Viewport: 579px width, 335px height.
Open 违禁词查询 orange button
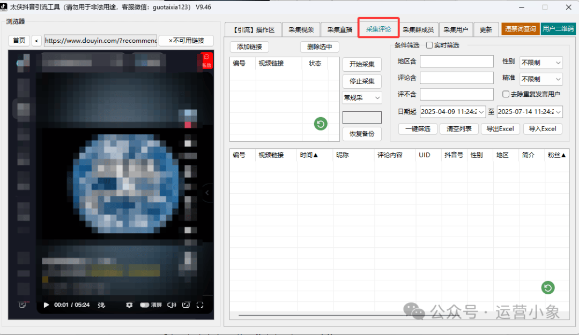(520, 29)
